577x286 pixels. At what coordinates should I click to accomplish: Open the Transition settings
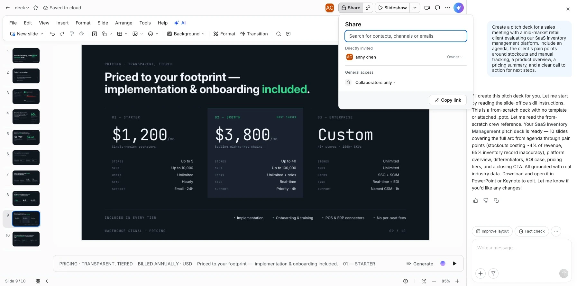(x=254, y=34)
